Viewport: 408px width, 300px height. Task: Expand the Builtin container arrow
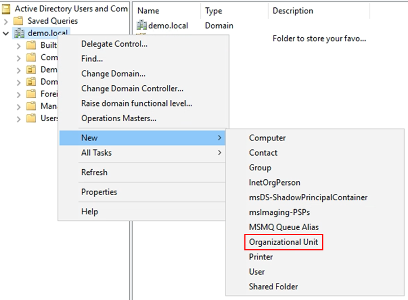tap(19, 45)
